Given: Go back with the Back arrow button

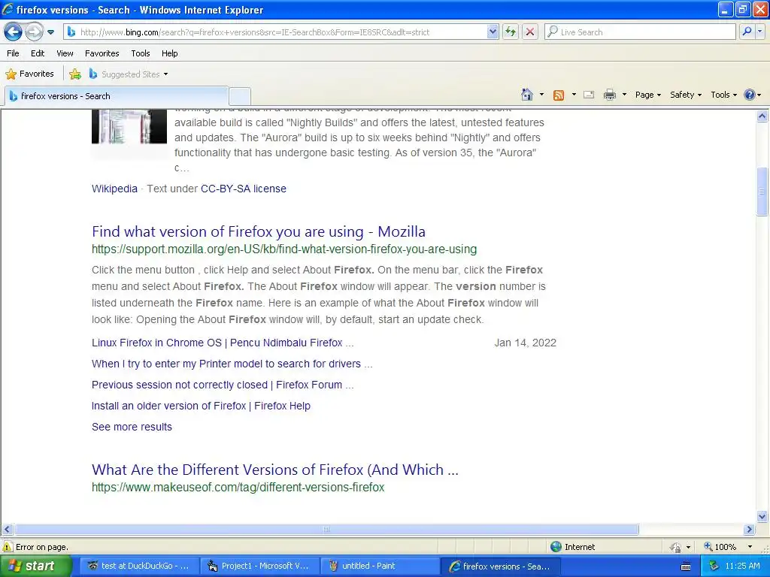Looking at the screenshot, I should click(x=14, y=32).
